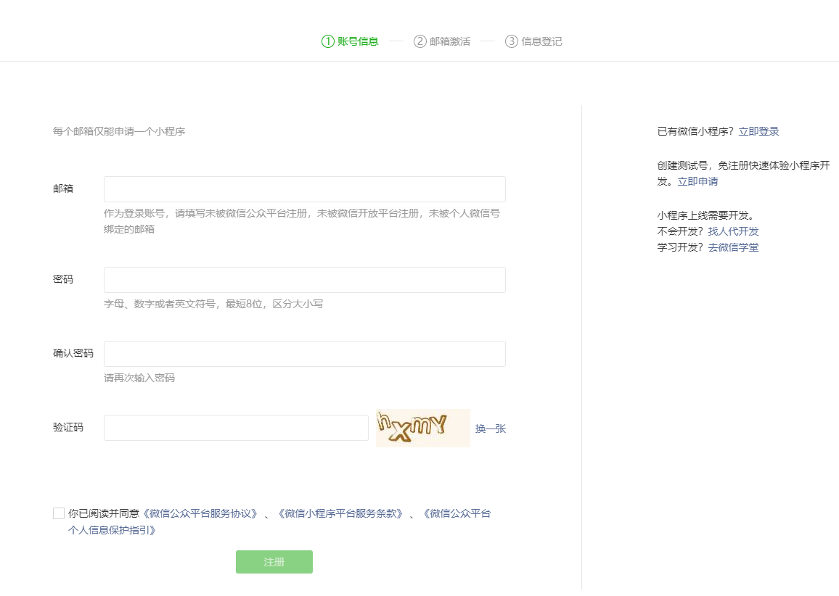Click the green 注册 register button
Screen dimensions: 839x596
pos(274,562)
